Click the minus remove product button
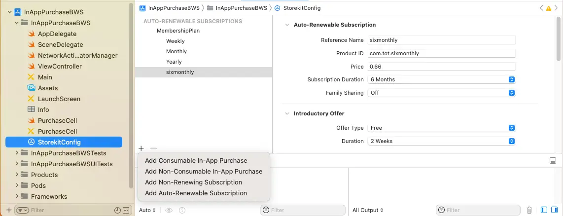The height and width of the screenshot is (216, 563). (x=154, y=148)
